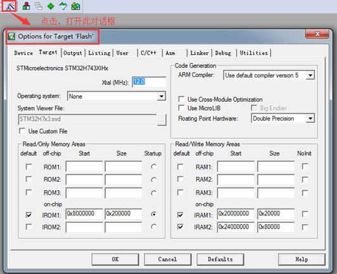Open the Select Software Packs icon

[63, 6]
